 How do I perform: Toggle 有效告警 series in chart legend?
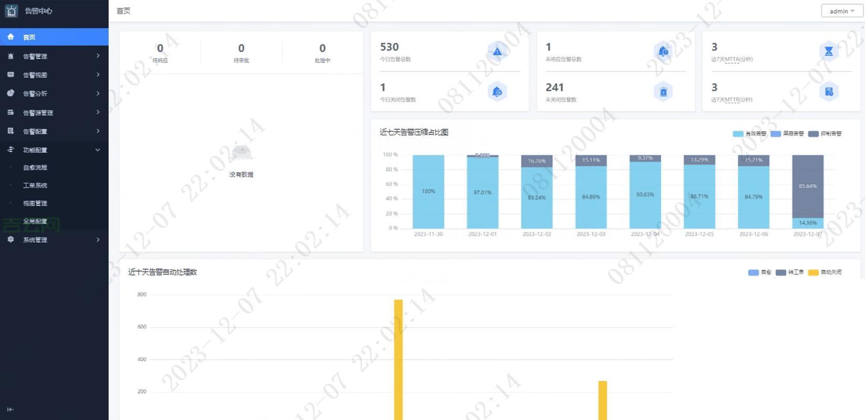point(750,134)
